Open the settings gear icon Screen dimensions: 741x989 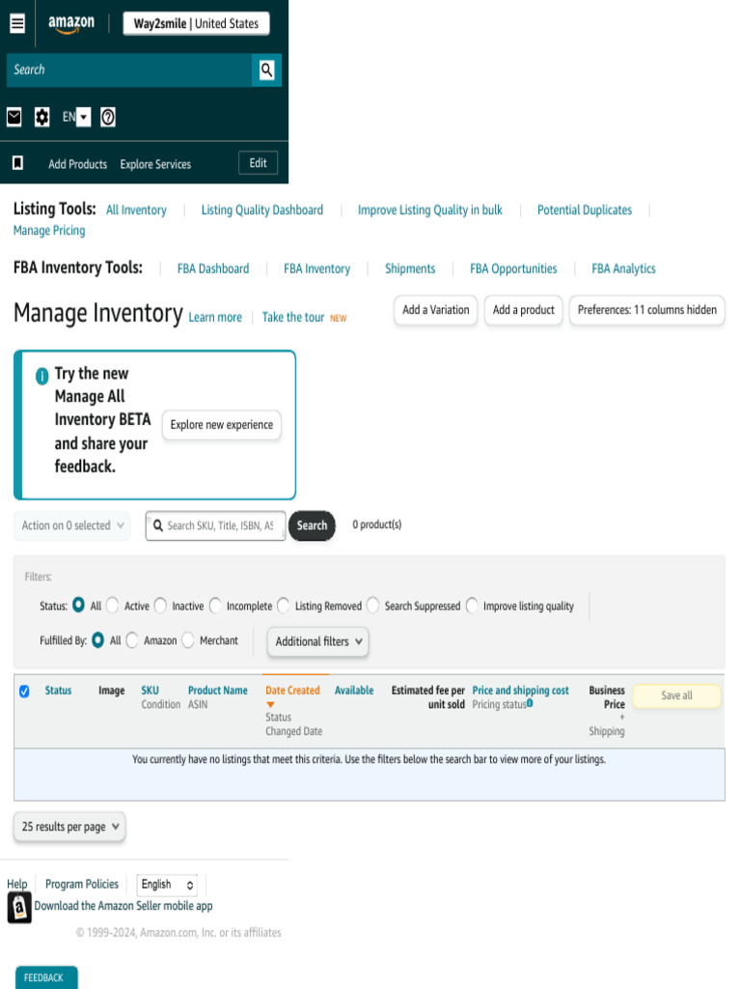[x=42, y=117]
